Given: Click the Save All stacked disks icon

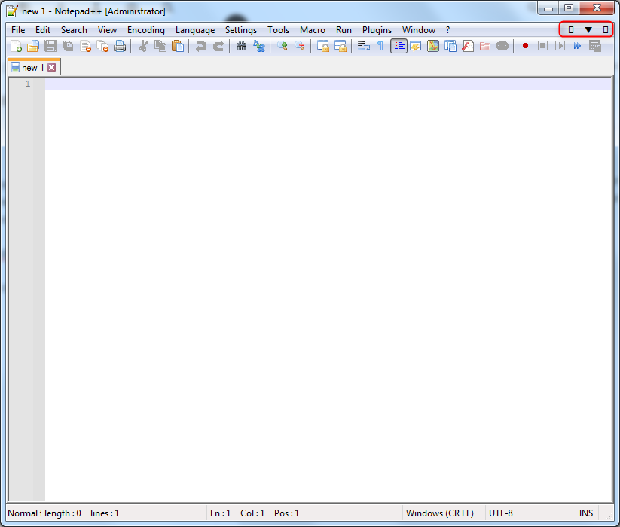Looking at the screenshot, I should (68, 46).
